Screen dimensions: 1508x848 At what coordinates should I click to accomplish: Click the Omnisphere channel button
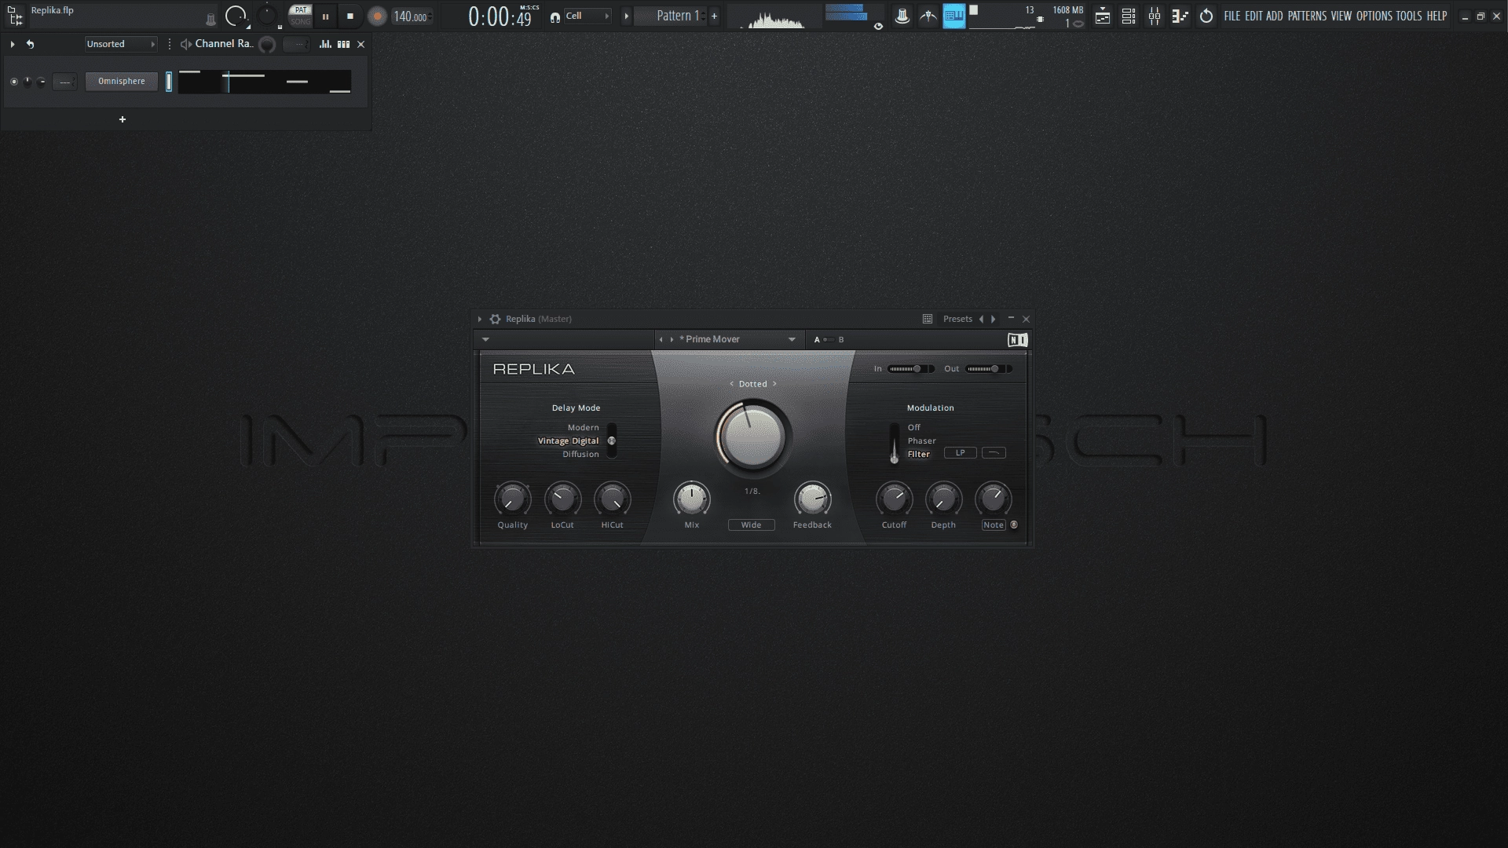(x=122, y=81)
